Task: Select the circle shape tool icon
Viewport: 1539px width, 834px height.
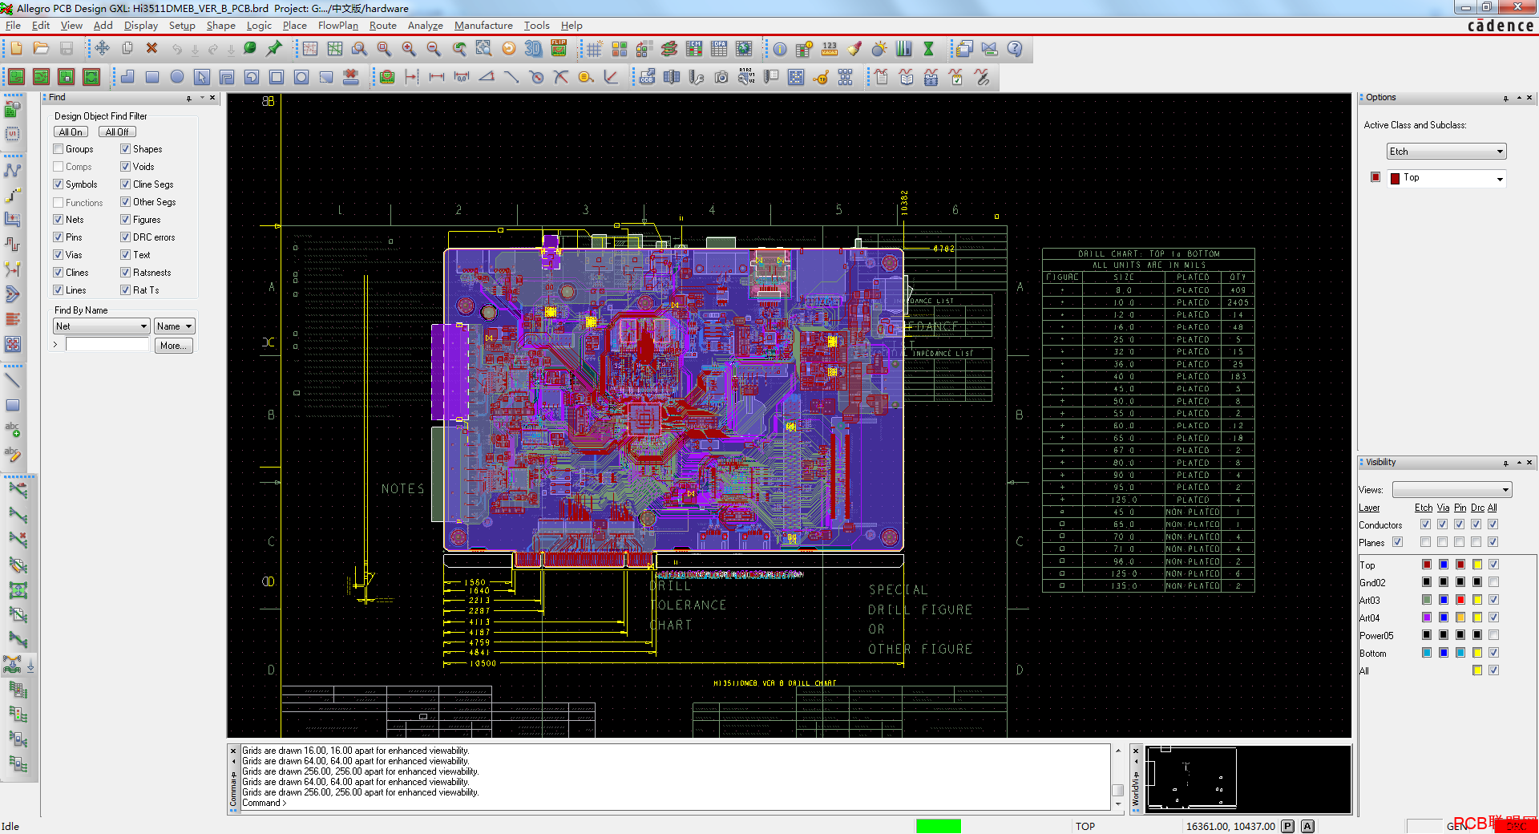Action: pyautogui.click(x=177, y=77)
